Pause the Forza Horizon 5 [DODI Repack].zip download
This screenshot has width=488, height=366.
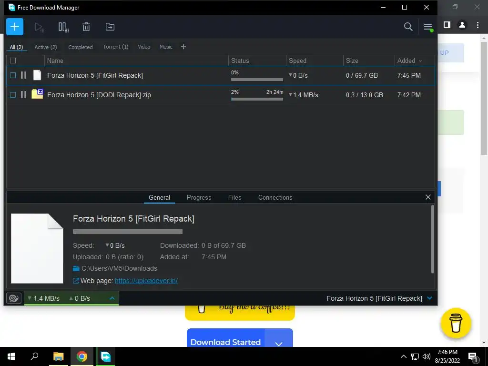(23, 95)
